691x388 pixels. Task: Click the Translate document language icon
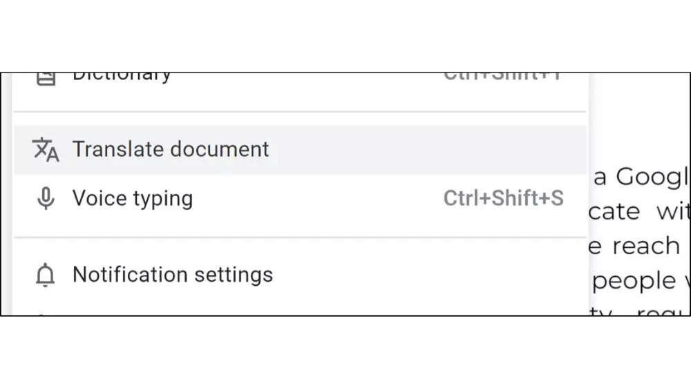click(46, 150)
